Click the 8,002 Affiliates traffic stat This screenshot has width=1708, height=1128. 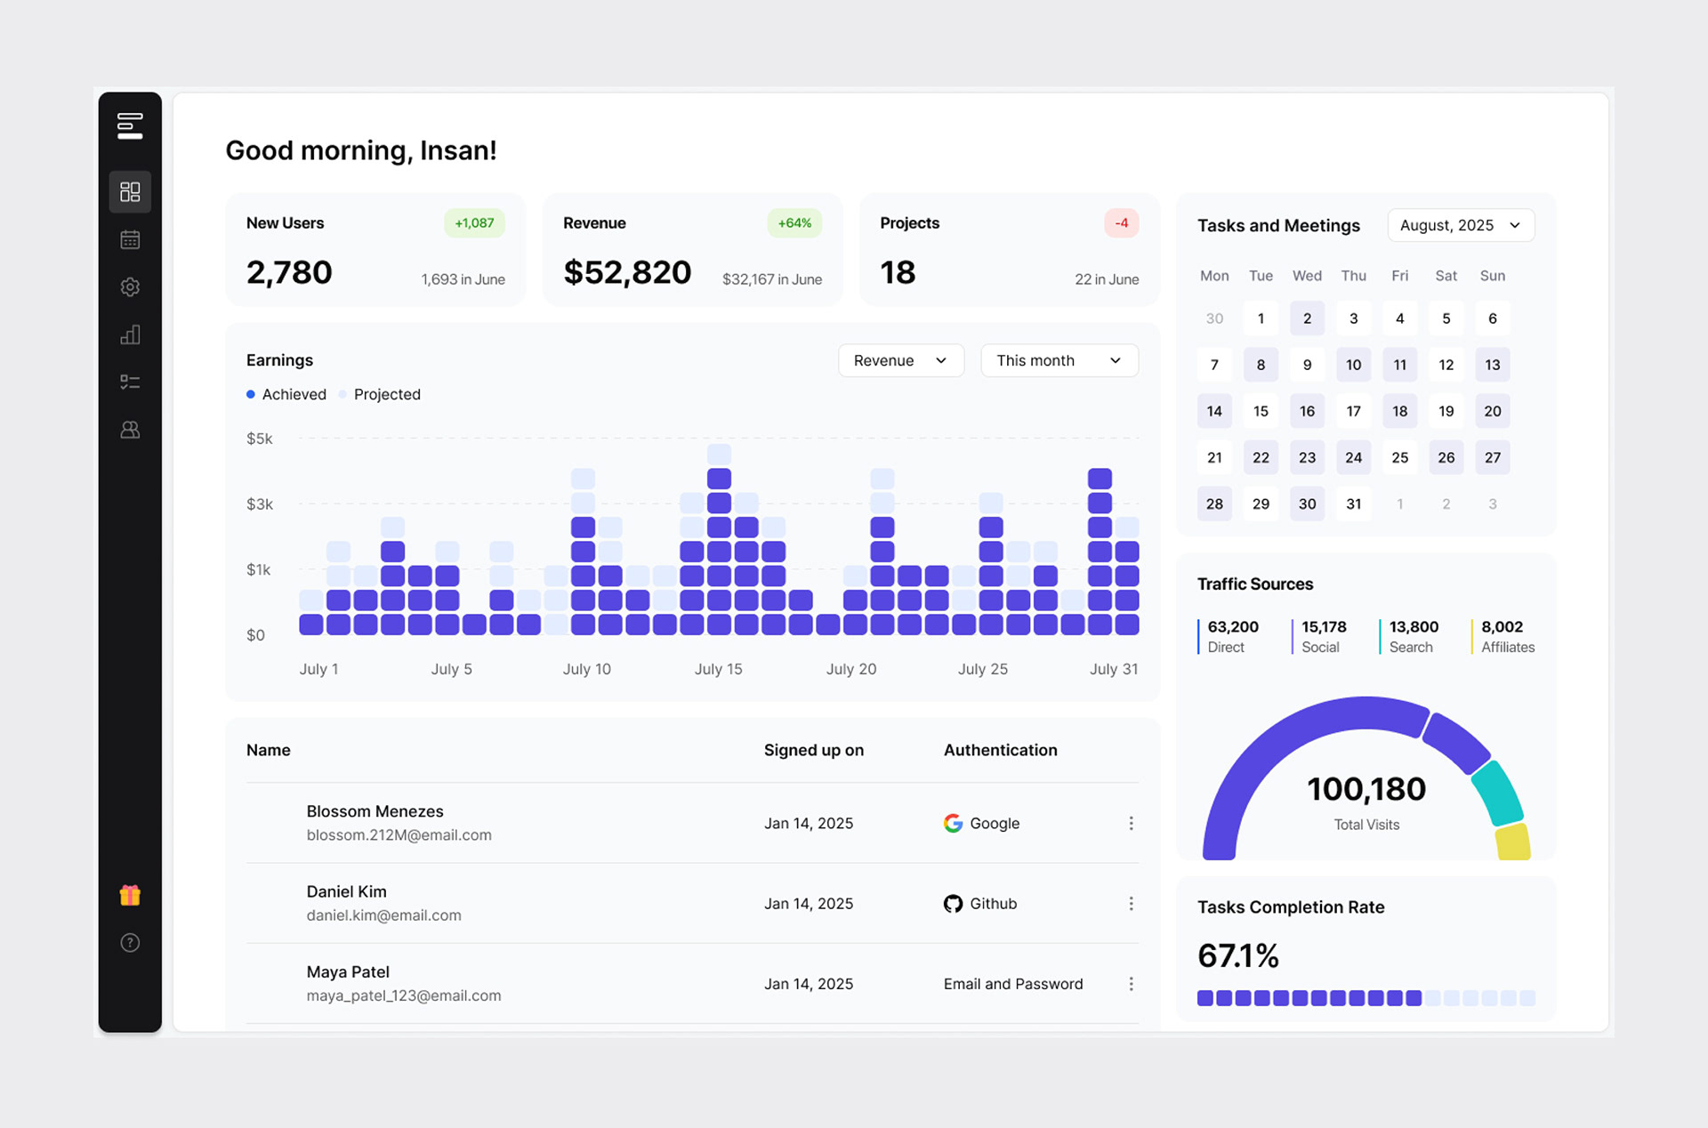click(x=1503, y=637)
